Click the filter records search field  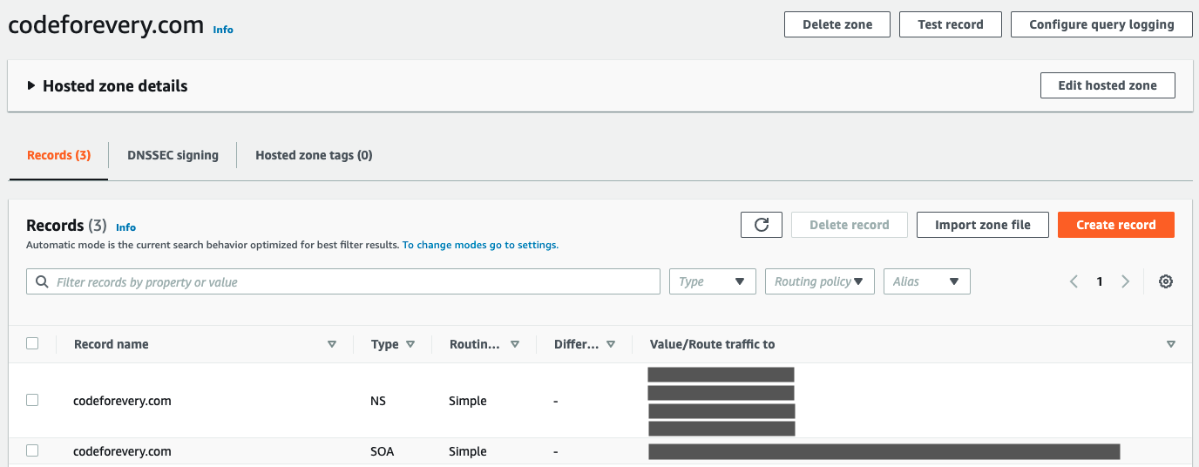tap(349, 281)
